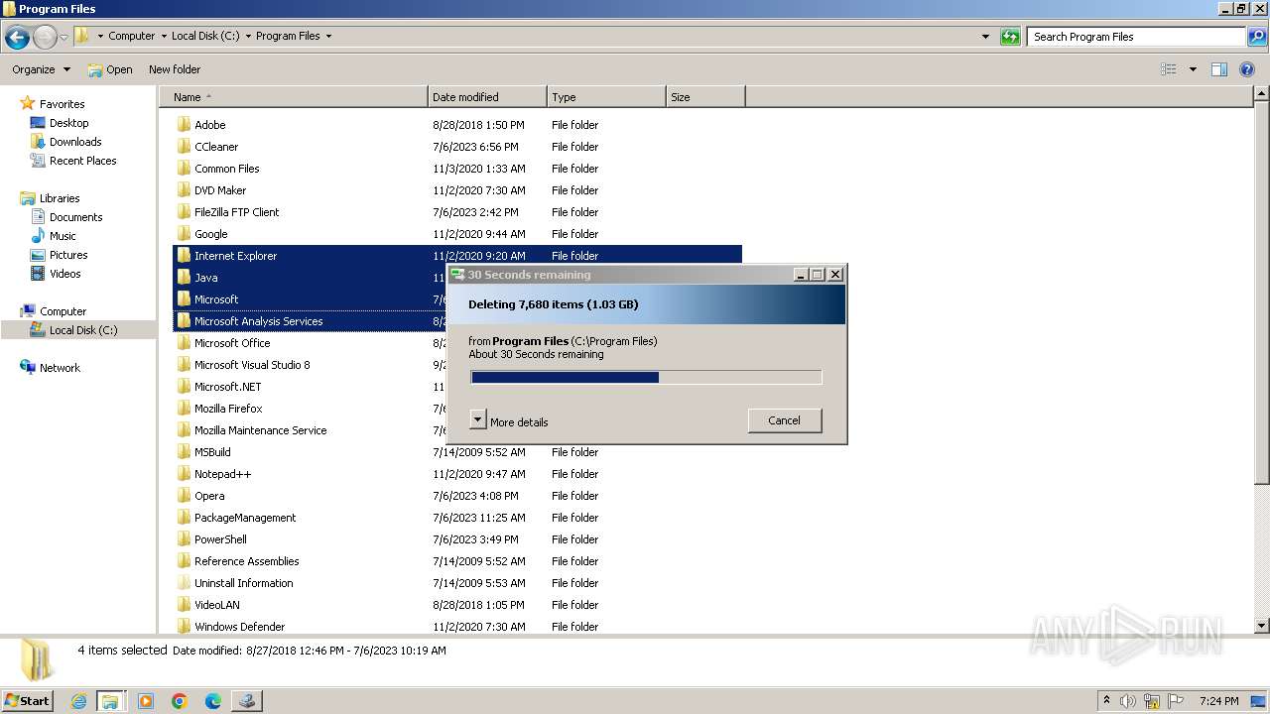This screenshot has height=714, width=1270.
Task: Expand the Program Files breadcrumb arrow
Action: pyautogui.click(x=328, y=36)
